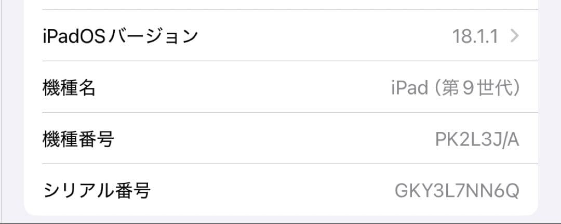The height and width of the screenshot is (224, 561).
Task: Tap the 機種名 label
Action: point(69,87)
